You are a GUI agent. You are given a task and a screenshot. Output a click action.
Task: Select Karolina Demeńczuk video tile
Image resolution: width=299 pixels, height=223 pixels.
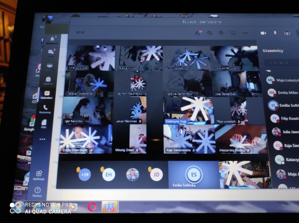(x=188, y=84)
